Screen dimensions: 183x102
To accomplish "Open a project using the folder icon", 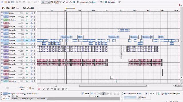I will coord(5,2).
